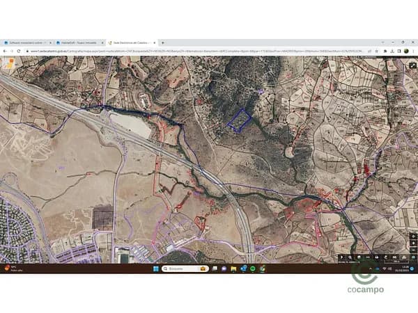418x313 pixels.
Task: Open the network and volume quick settings
Action: pyautogui.click(x=388, y=268)
